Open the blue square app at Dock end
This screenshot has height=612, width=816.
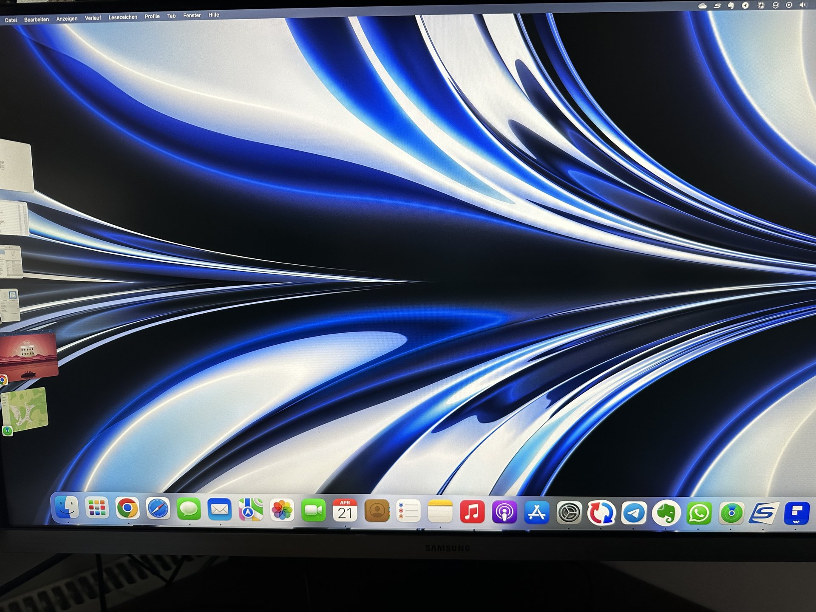pyautogui.click(x=796, y=514)
